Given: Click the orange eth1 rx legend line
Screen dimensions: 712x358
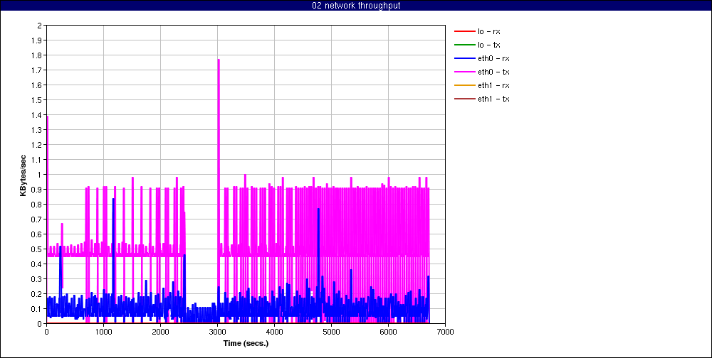Looking at the screenshot, I should pyautogui.click(x=464, y=85).
